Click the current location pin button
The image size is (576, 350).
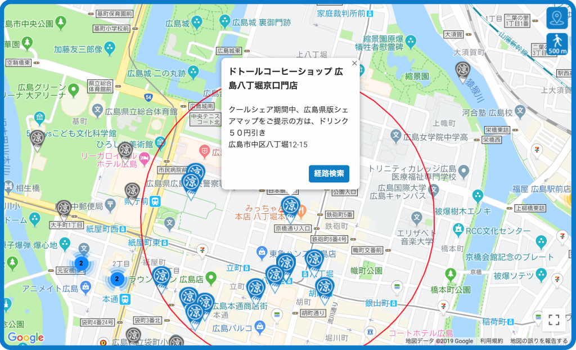(557, 17)
